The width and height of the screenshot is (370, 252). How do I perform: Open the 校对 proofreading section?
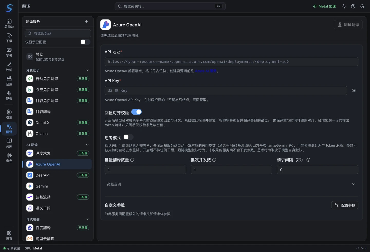[9, 67]
